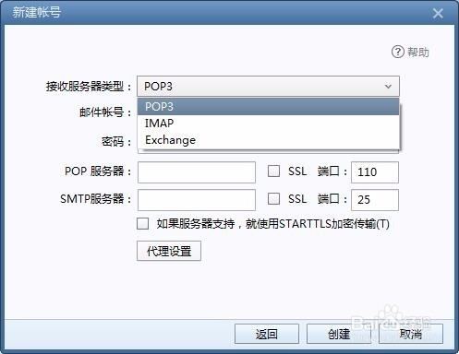Open the 帮助 help link
Screen dimensions: 459x354
click(x=418, y=52)
